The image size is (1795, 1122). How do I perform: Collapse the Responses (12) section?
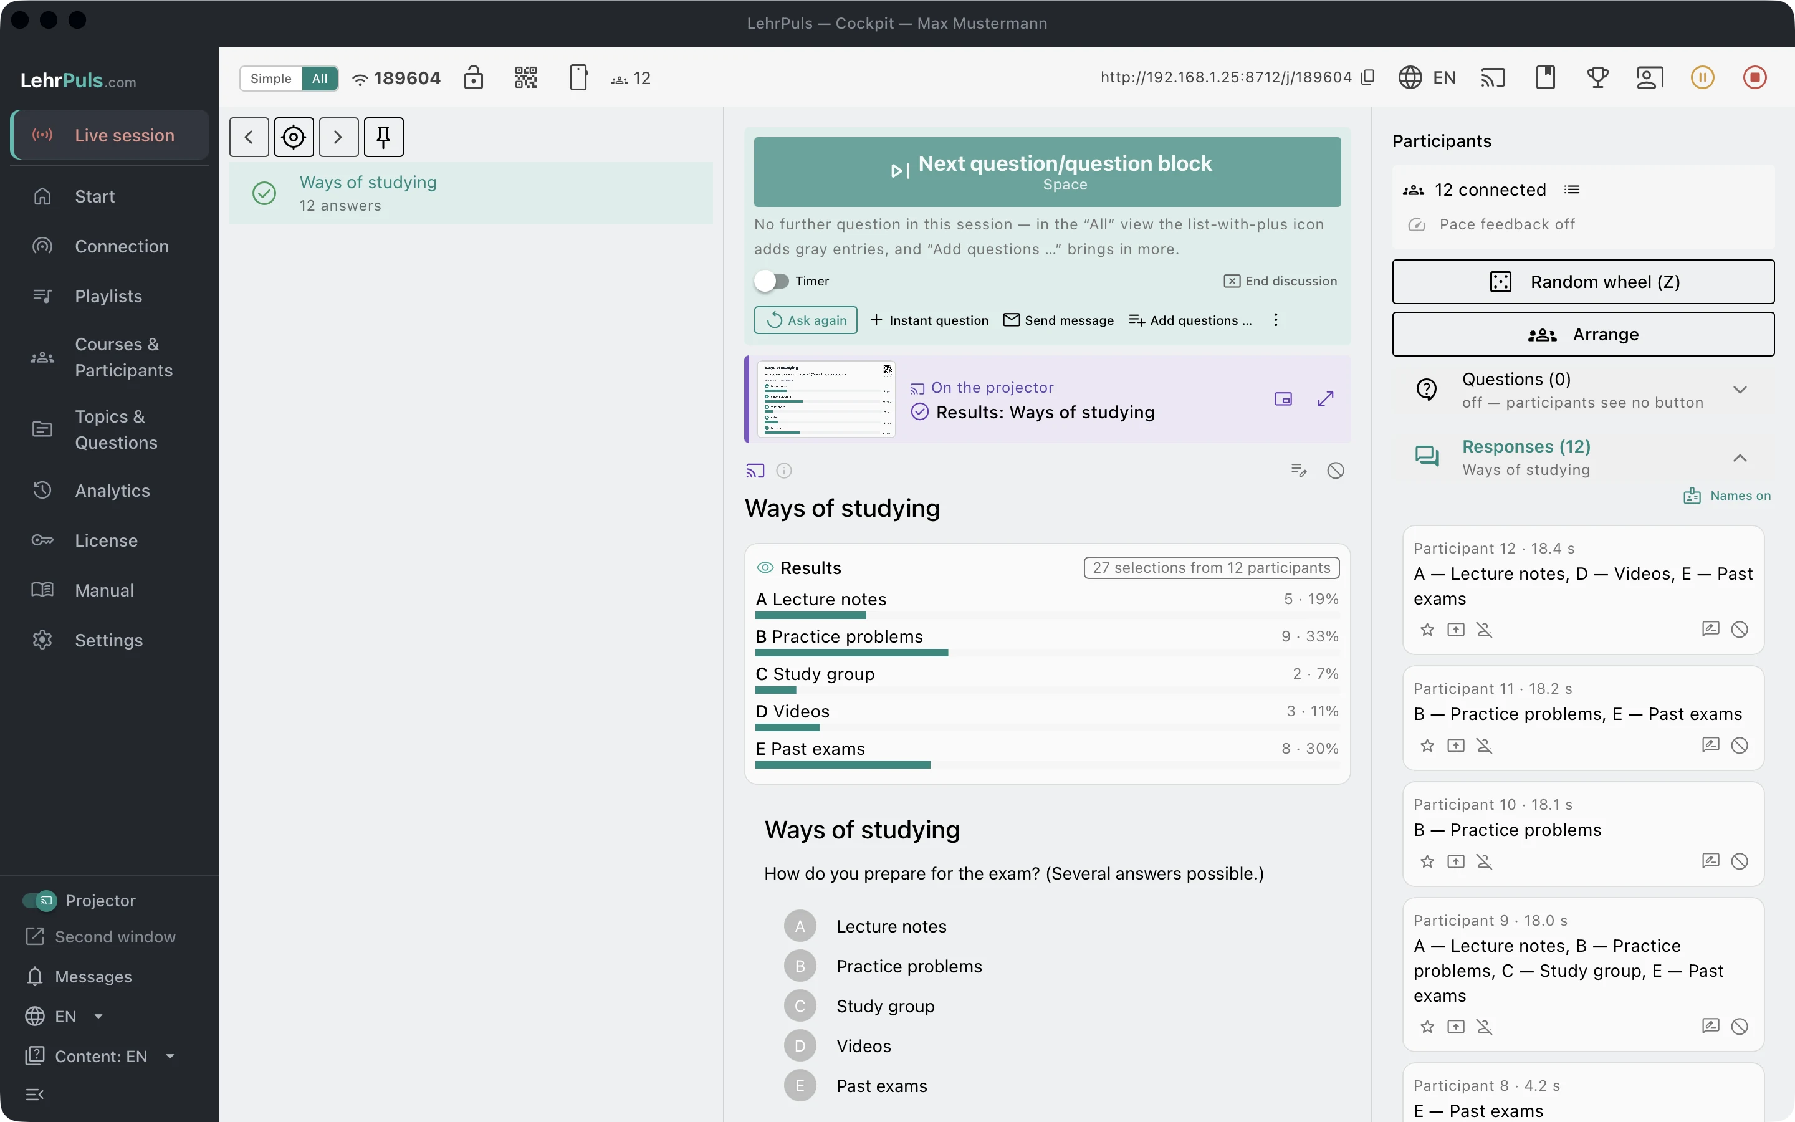1583,457
